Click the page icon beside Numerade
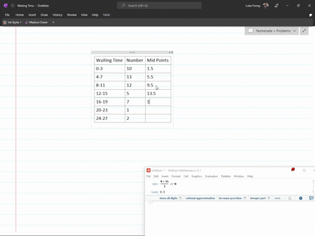Screen dimensions: 315x236 [251, 31]
